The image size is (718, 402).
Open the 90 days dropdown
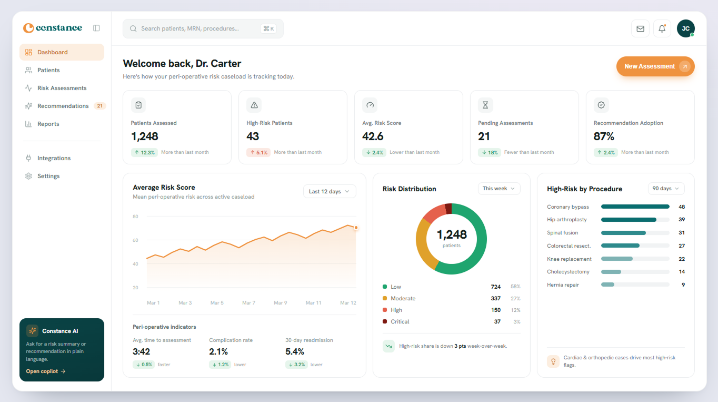666,189
